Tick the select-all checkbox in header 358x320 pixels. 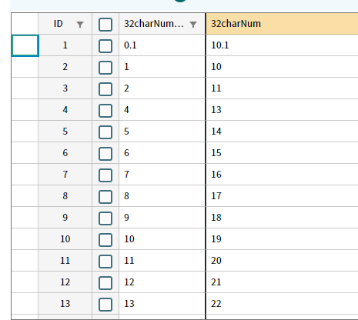105,25
